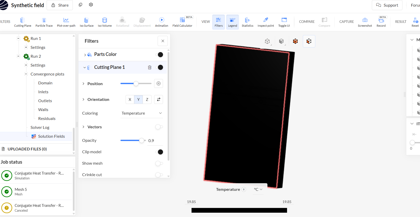420x217 pixels.
Task: Add a Cutting Plane filter
Action: pyautogui.click(x=22, y=22)
